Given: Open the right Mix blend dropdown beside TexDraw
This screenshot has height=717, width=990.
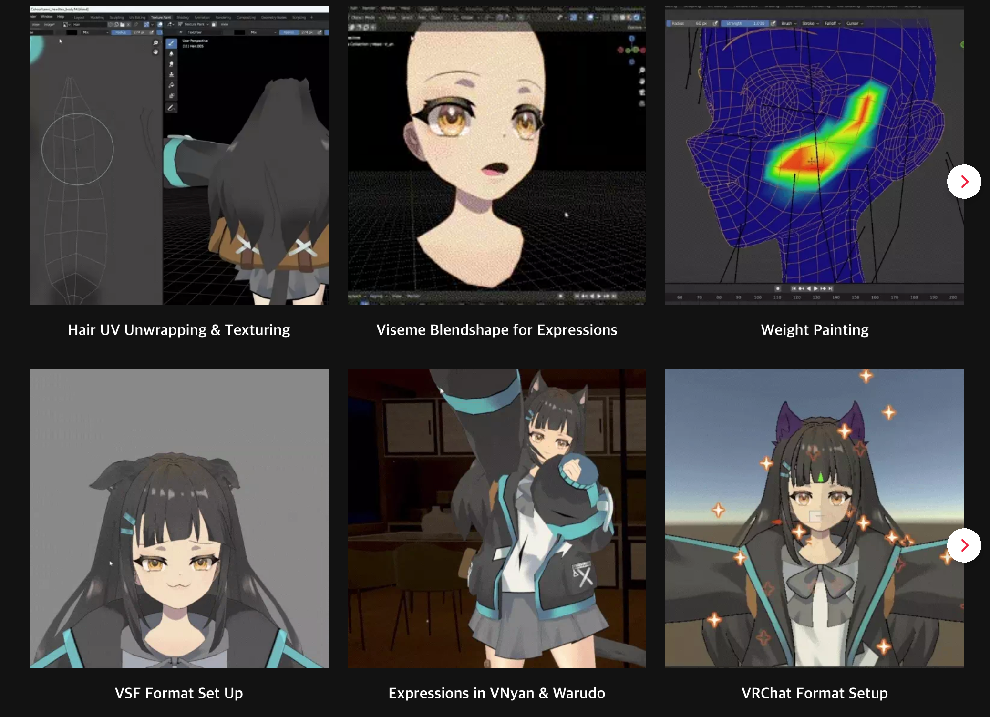Looking at the screenshot, I should [x=263, y=32].
